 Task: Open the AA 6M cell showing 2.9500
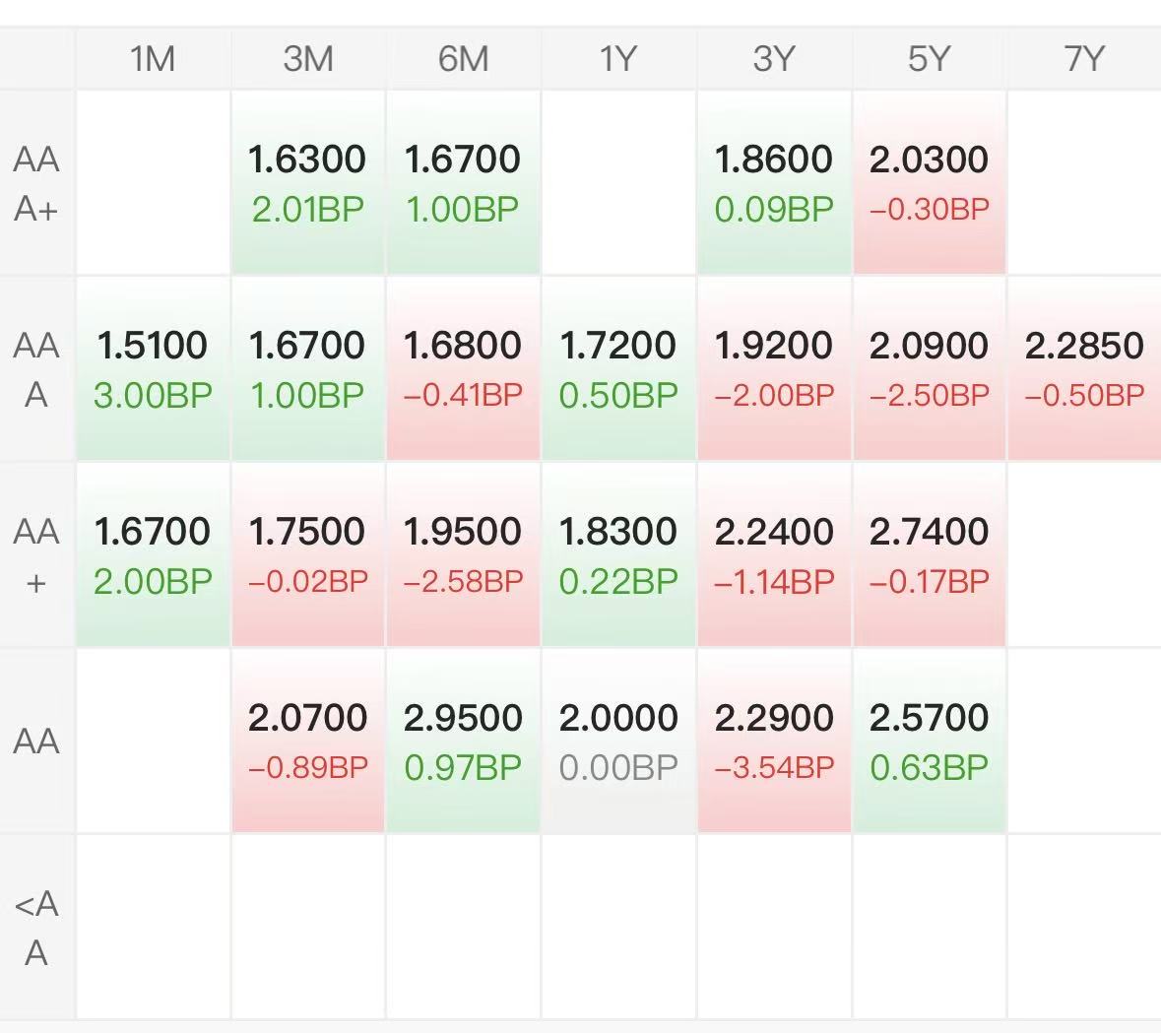click(x=463, y=742)
